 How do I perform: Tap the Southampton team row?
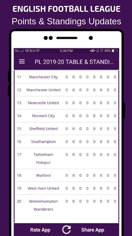coord(66,142)
